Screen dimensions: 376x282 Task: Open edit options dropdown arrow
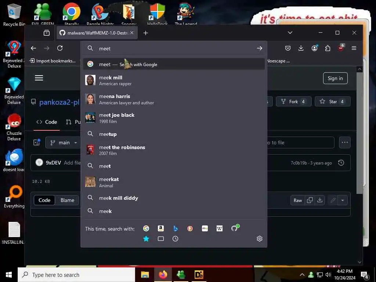[x=343, y=200]
